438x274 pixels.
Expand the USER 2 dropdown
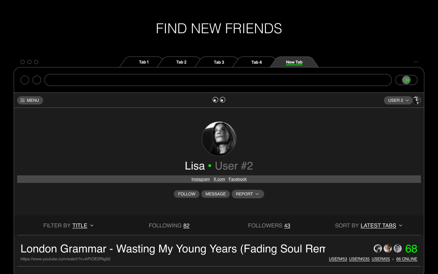398,100
